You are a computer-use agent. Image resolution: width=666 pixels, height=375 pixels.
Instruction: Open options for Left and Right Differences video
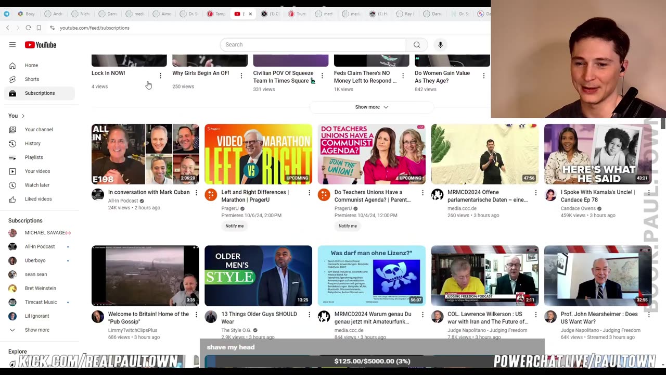(309, 193)
